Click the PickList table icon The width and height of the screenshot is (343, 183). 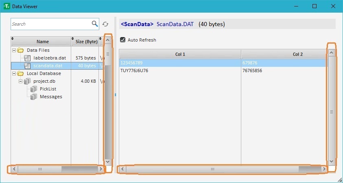[x=34, y=89]
